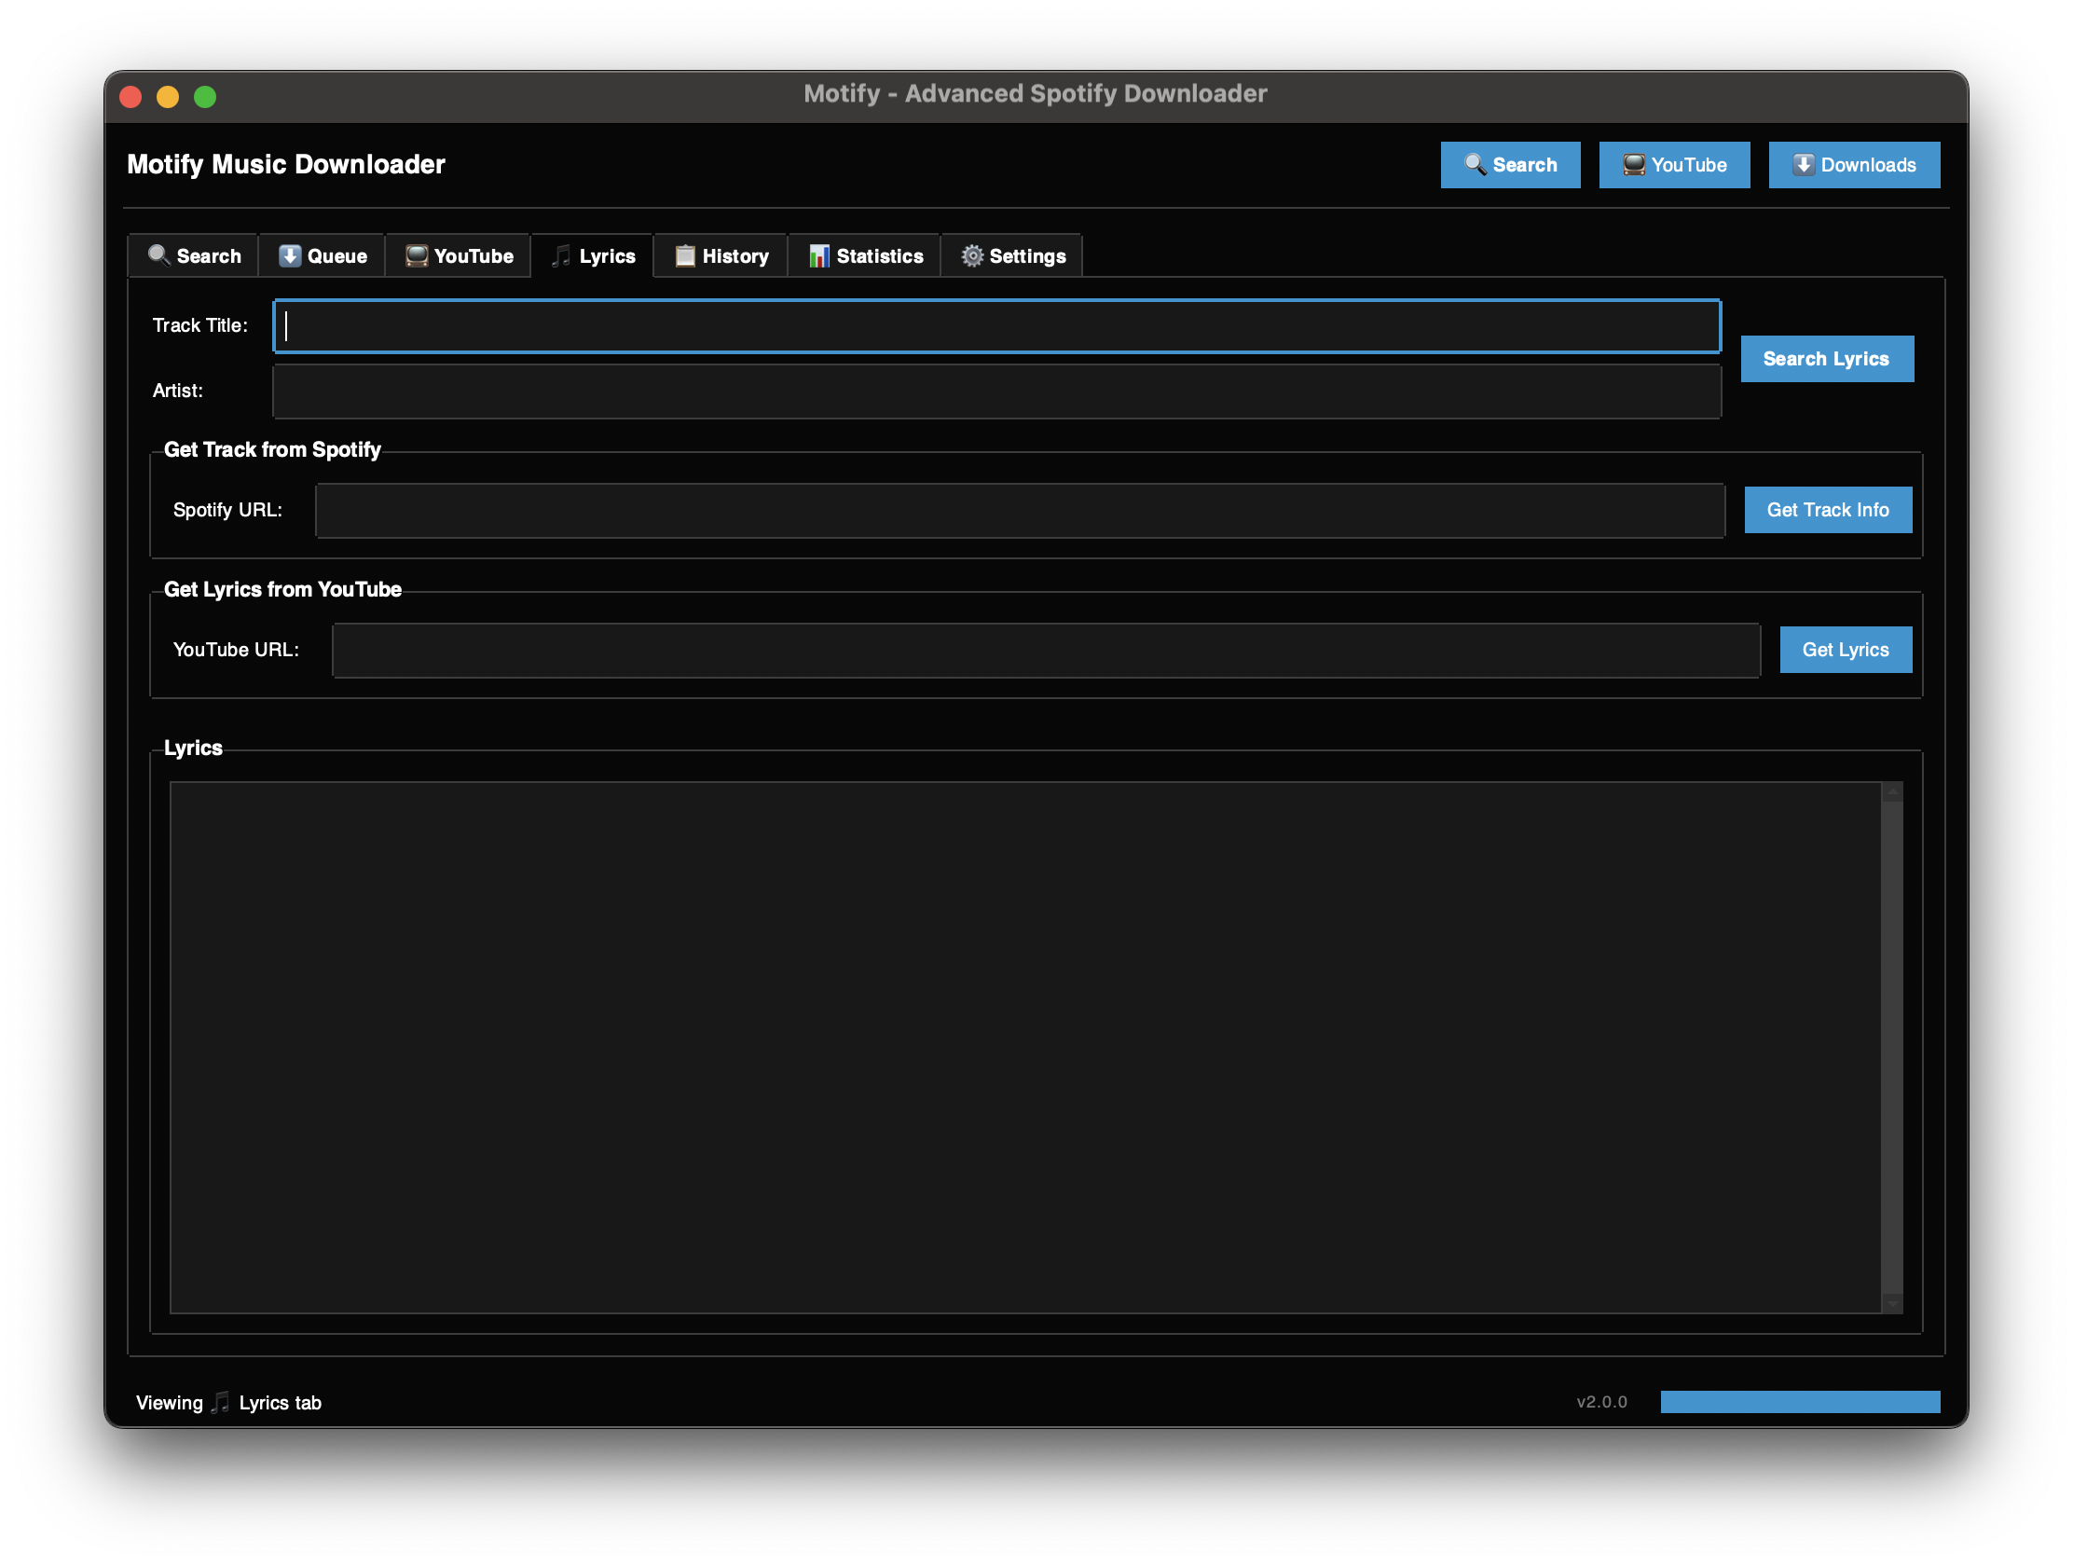Image resolution: width=2073 pixels, height=1566 pixels.
Task: Click the 'Lyrics' group box title
Action: pyautogui.click(x=193, y=748)
